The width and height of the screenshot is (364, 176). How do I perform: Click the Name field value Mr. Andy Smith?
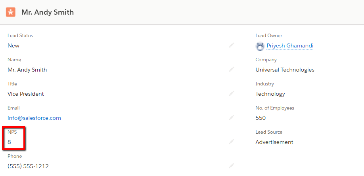27,70
